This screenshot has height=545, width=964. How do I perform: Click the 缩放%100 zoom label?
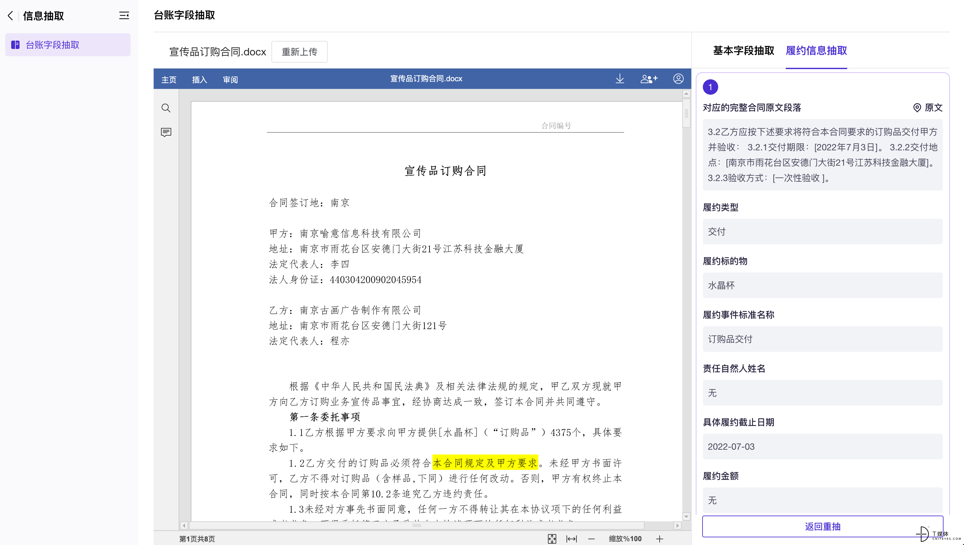pyautogui.click(x=625, y=539)
